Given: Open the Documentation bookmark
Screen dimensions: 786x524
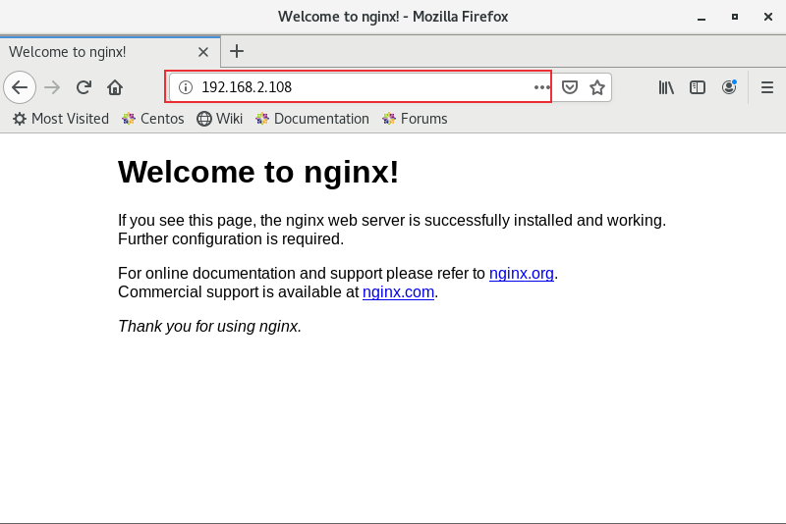Looking at the screenshot, I should [311, 119].
